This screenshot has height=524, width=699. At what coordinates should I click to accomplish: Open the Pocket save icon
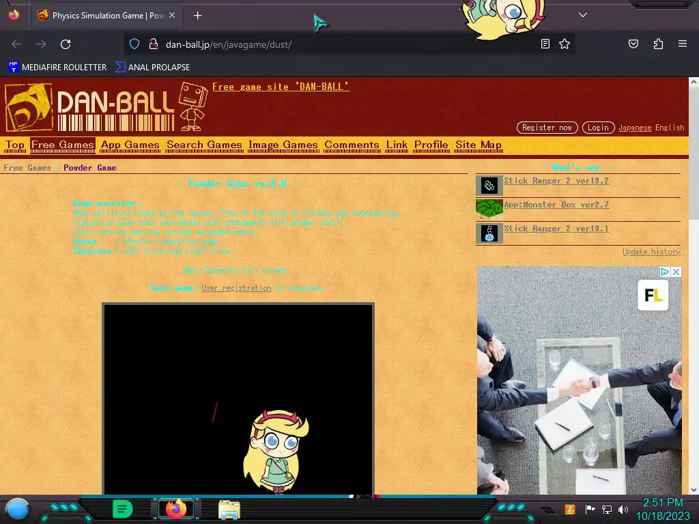pos(633,44)
